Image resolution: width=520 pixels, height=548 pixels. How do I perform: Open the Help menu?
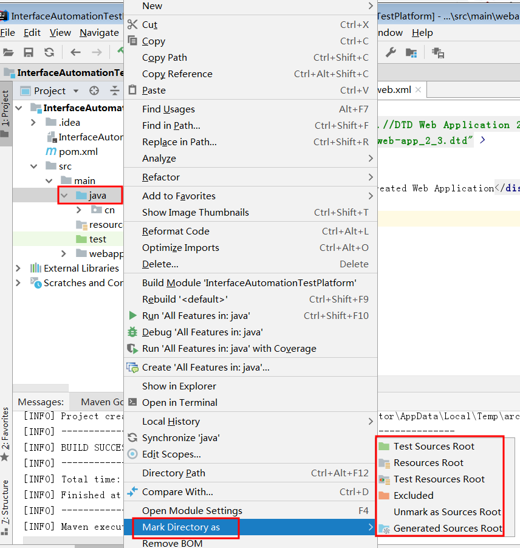422,33
